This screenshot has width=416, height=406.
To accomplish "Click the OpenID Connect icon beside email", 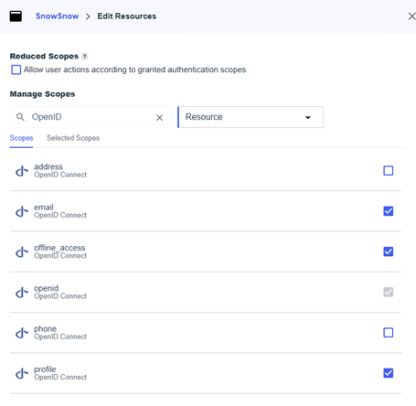I will pos(22,211).
